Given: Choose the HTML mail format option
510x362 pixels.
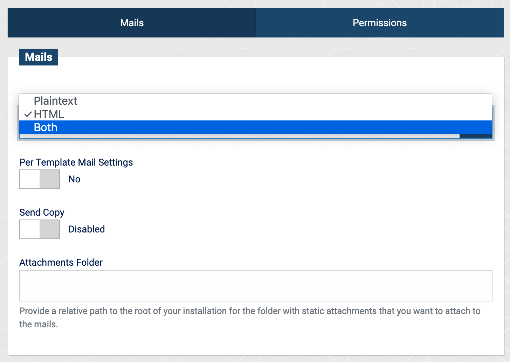Looking at the screenshot, I should pos(49,114).
